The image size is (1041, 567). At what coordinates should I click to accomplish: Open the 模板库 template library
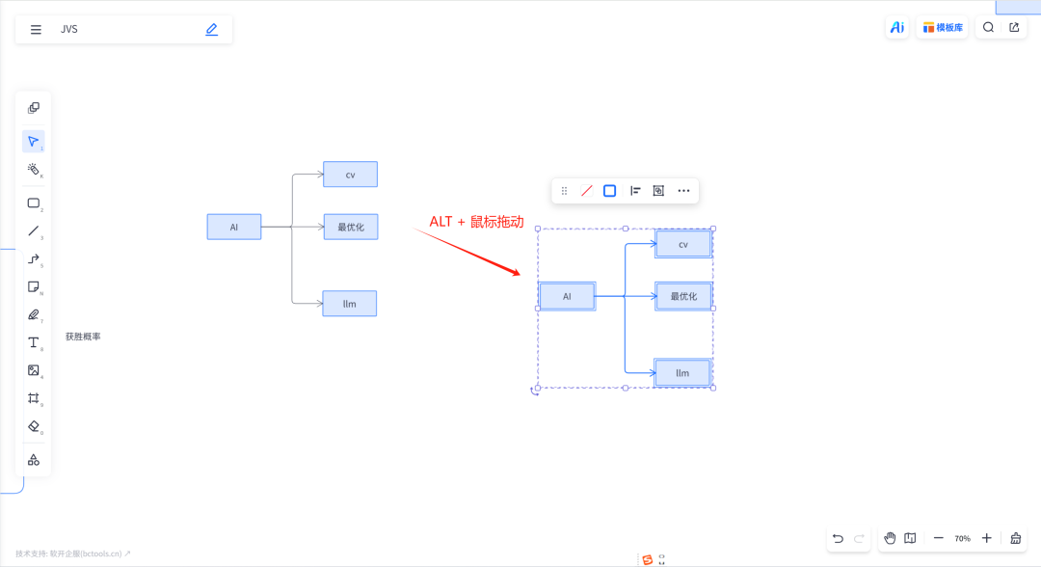(x=943, y=27)
